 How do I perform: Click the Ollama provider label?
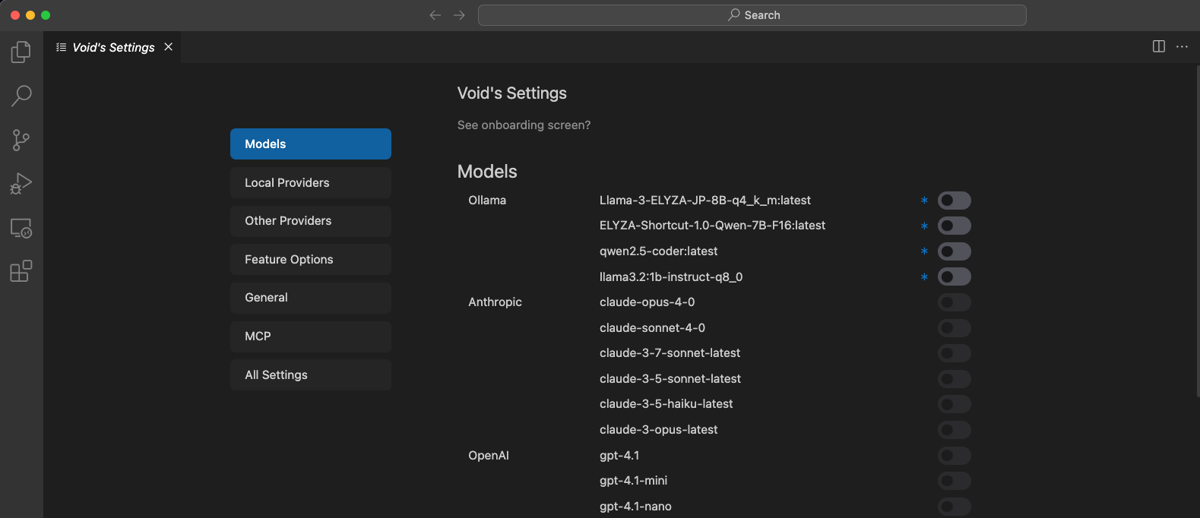pyautogui.click(x=487, y=201)
